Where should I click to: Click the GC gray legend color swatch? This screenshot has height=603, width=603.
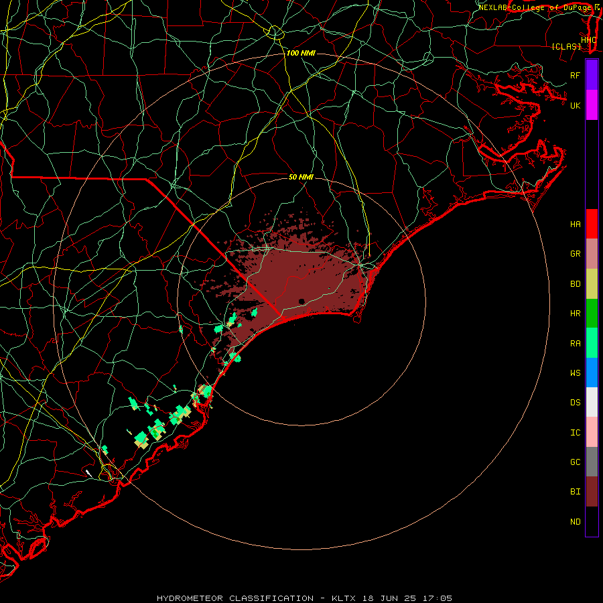click(592, 462)
